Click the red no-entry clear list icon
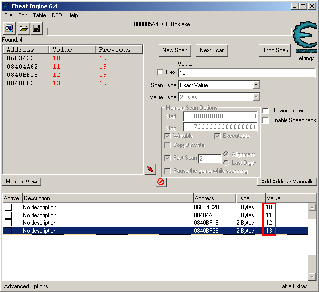 coord(161,182)
